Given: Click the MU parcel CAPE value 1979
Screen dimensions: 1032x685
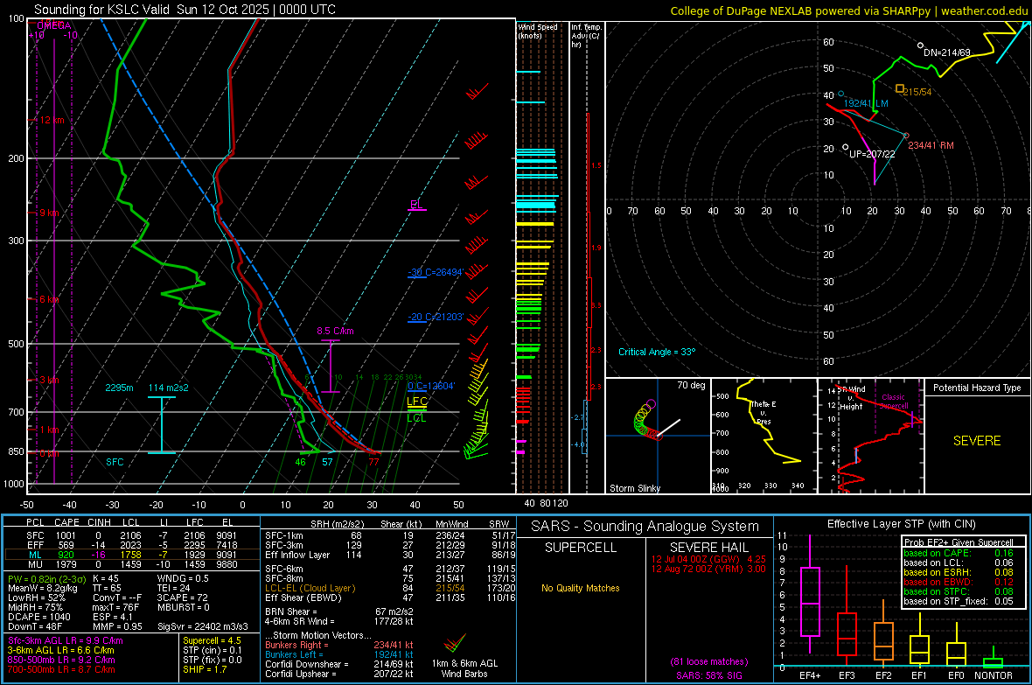Looking at the screenshot, I should tap(66, 563).
